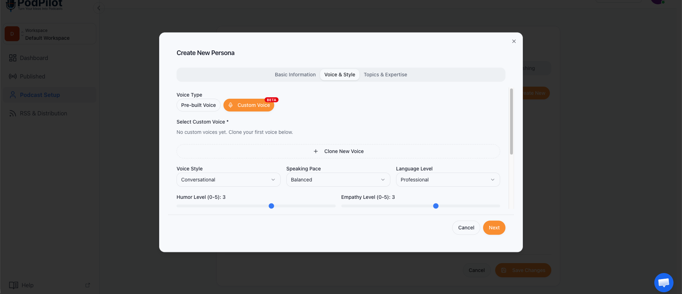Click the Help book icon
Screen dimensions: 682x294
pos(13,285)
